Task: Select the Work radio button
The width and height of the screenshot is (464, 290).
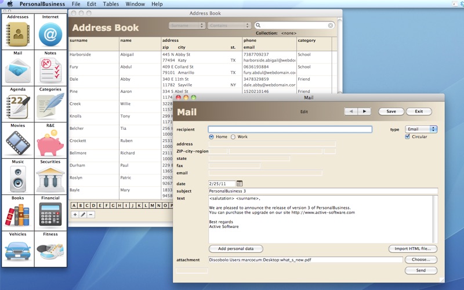Action: [233, 137]
